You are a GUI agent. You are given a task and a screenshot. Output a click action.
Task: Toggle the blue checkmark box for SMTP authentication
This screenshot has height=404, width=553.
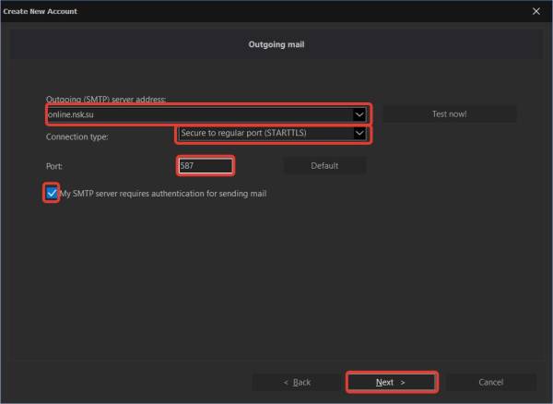(52, 194)
